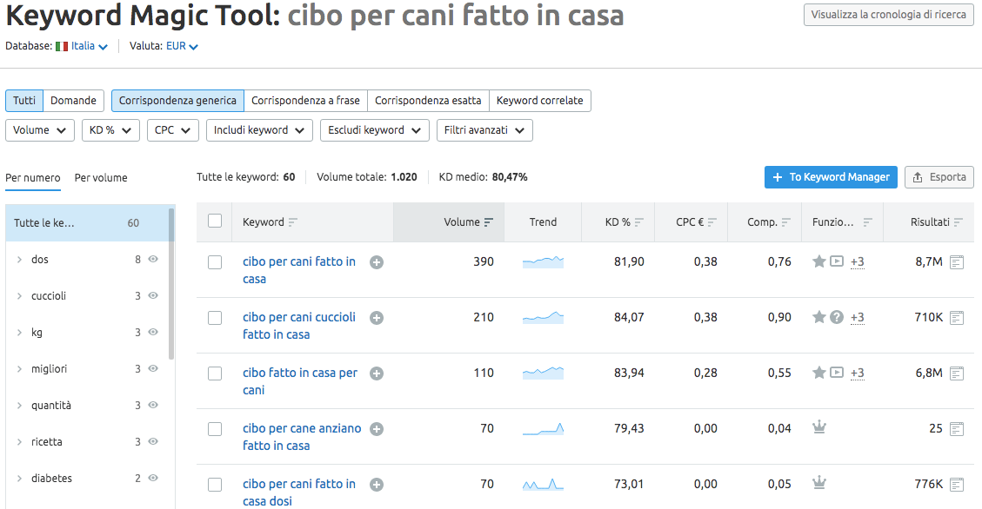Show +3 more features for 210 volume row

click(x=858, y=318)
